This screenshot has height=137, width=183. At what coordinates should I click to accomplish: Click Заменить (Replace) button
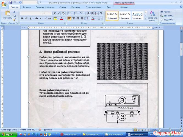pyautogui.click(x=167, y=16)
